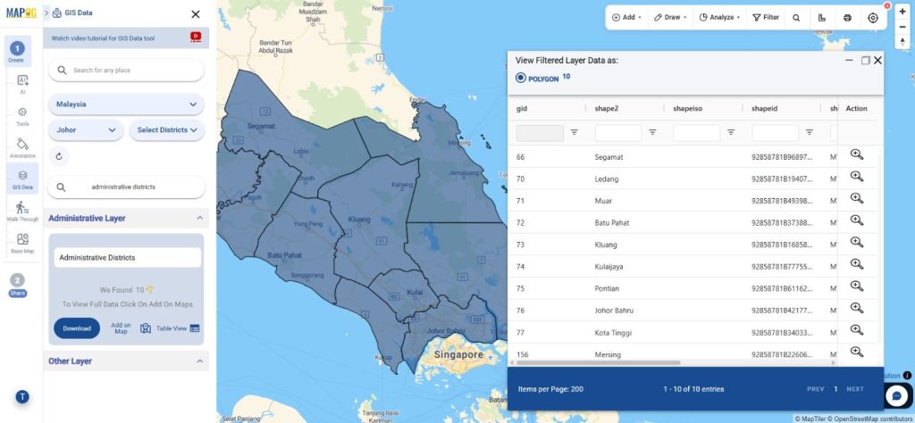Close the GIS Data panel

196,14
